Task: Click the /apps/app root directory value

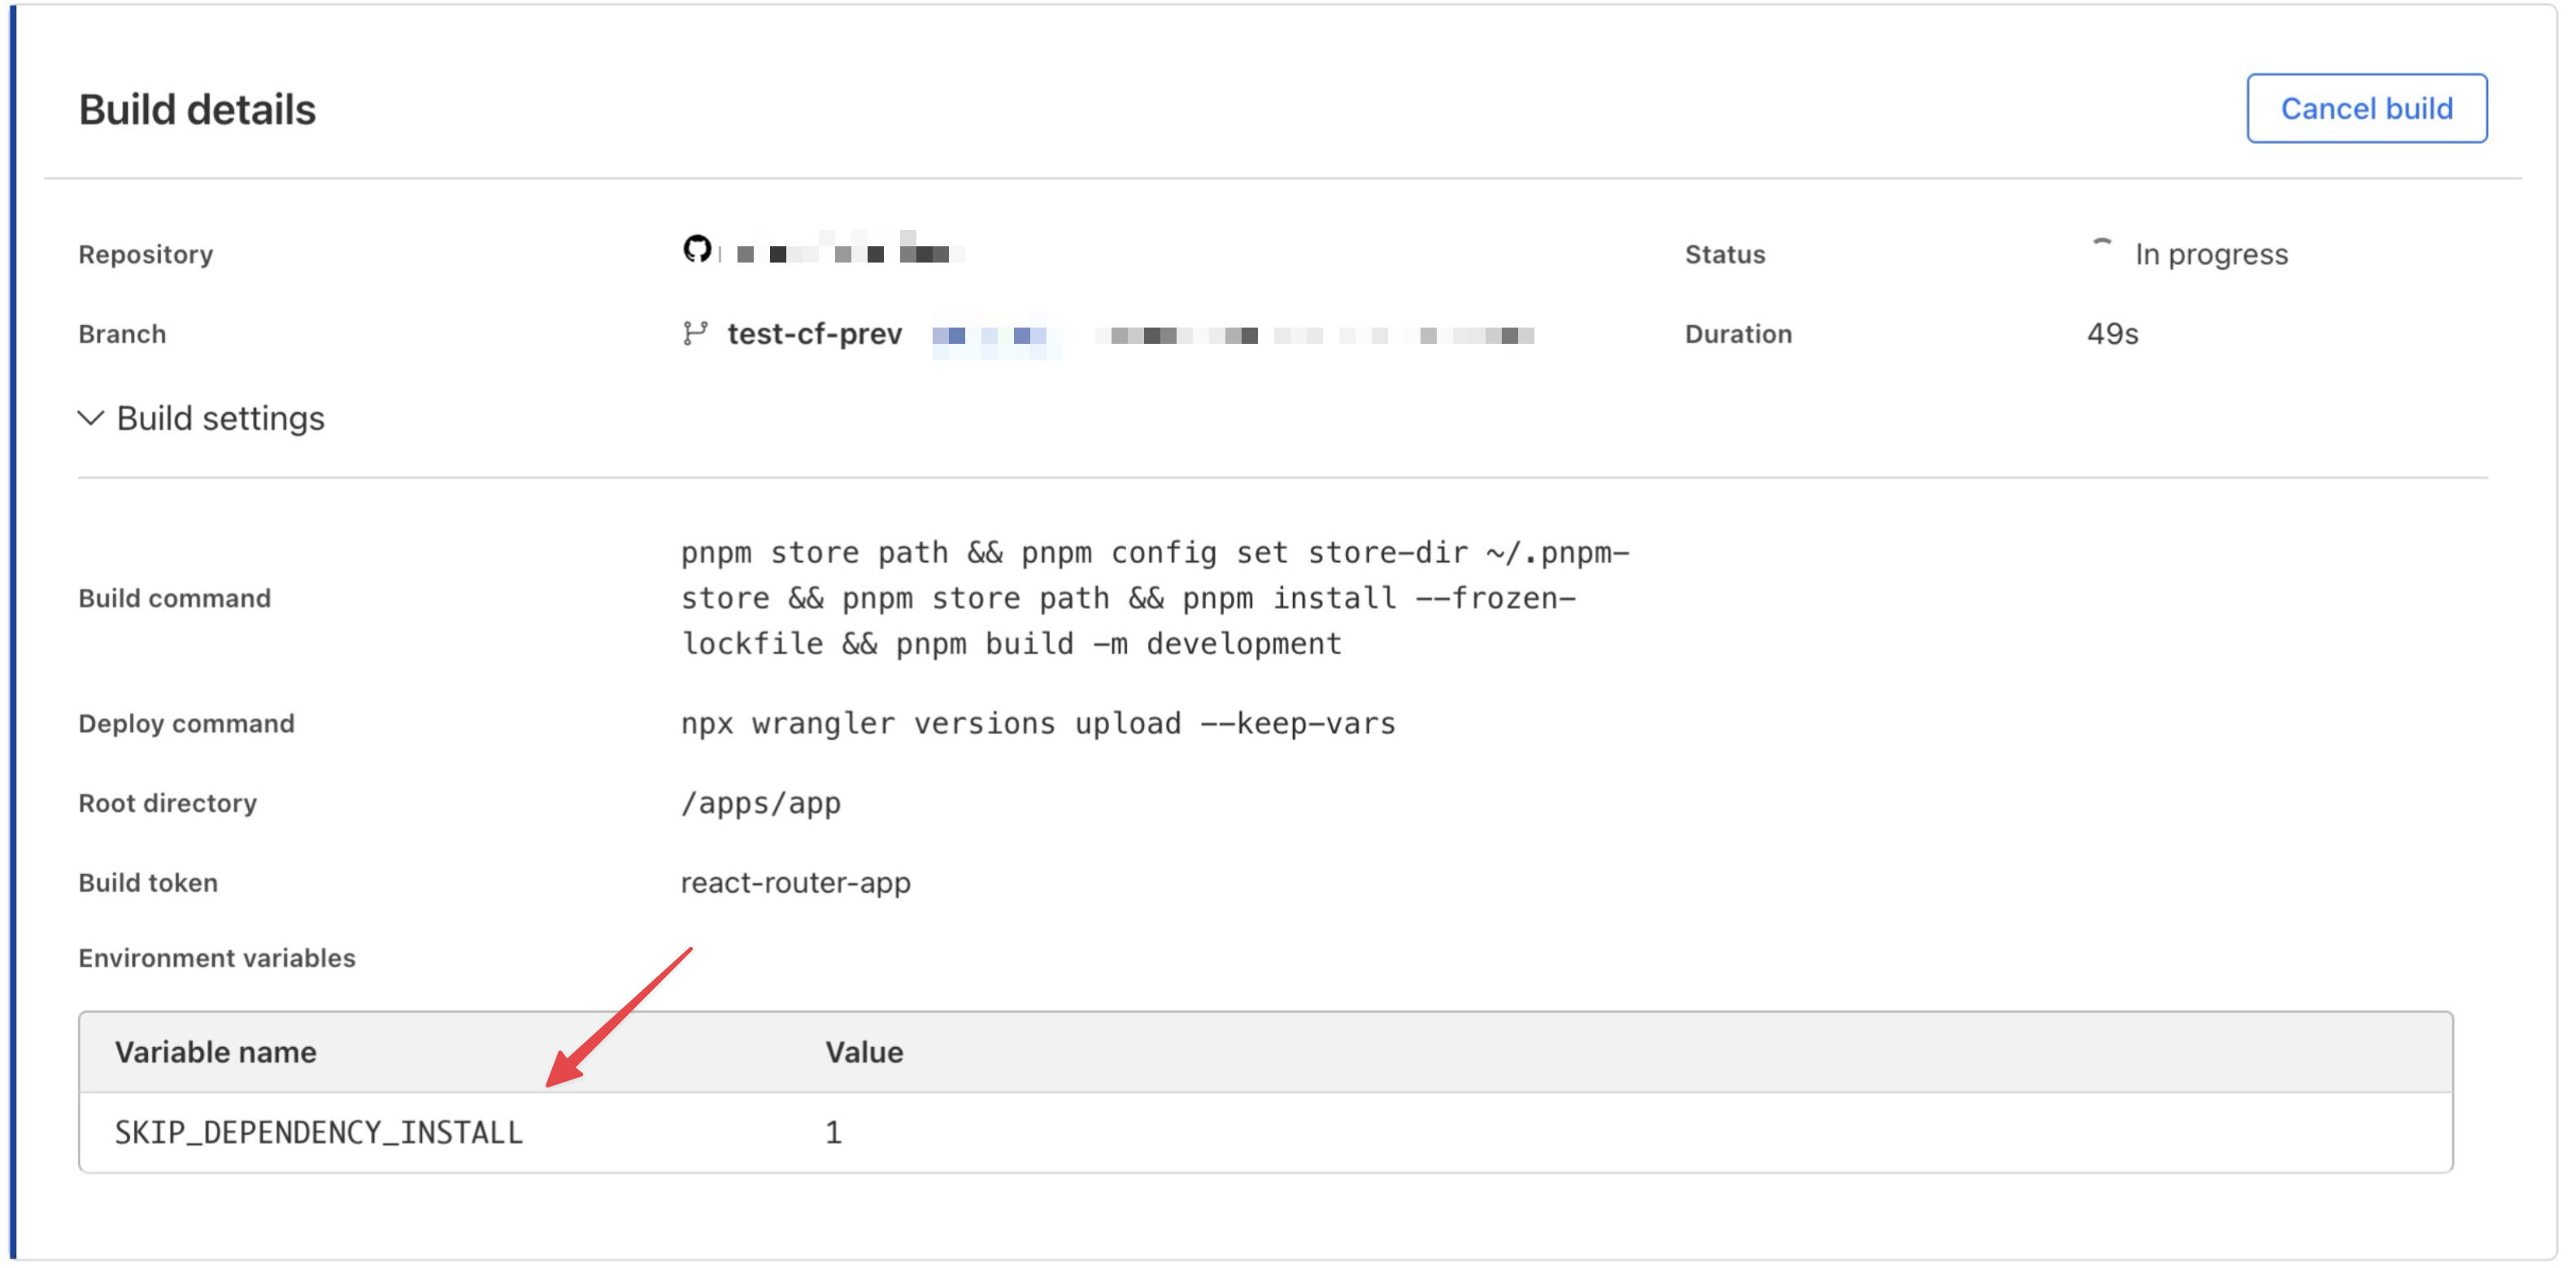Action: (760, 803)
